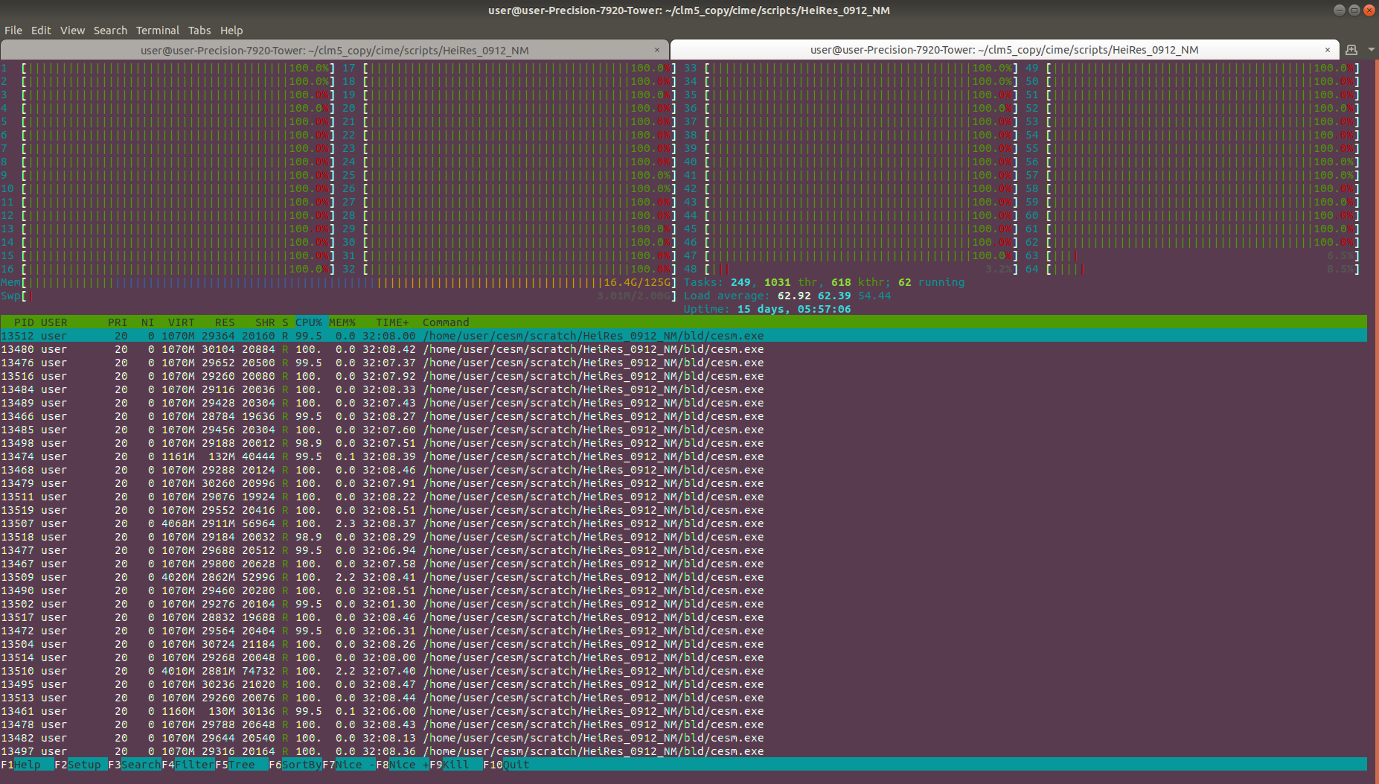Sort processes by MEM% column header
This screenshot has height=784, width=1379.
click(x=342, y=322)
